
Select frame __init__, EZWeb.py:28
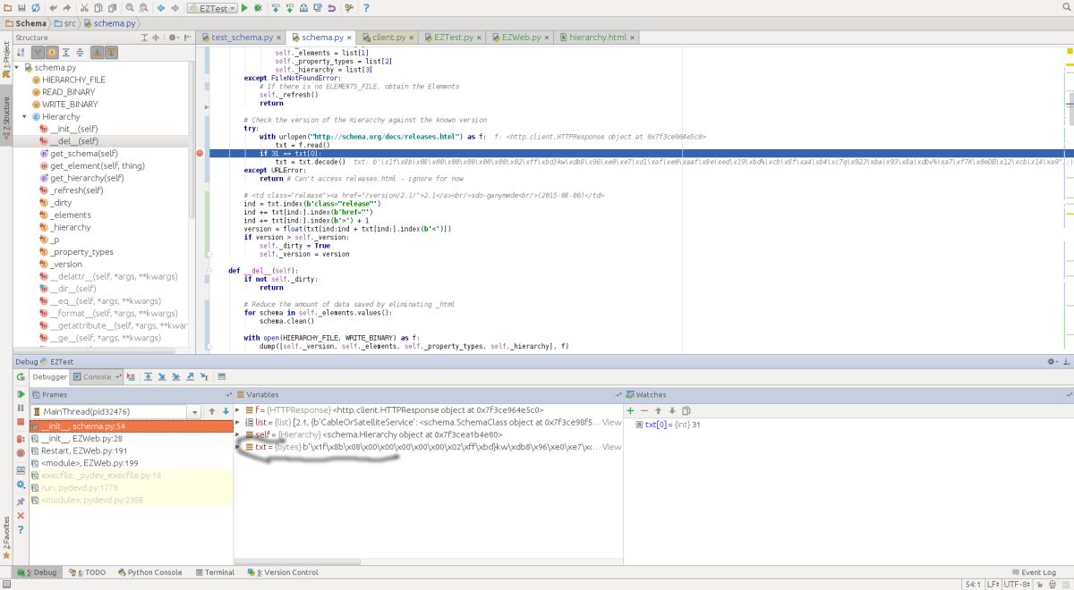tap(132, 438)
